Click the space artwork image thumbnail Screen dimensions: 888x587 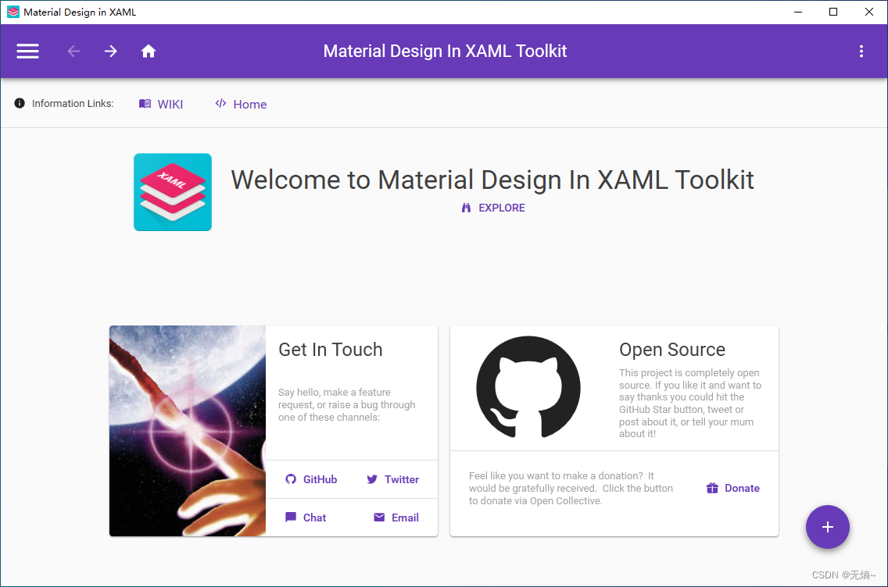187,430
